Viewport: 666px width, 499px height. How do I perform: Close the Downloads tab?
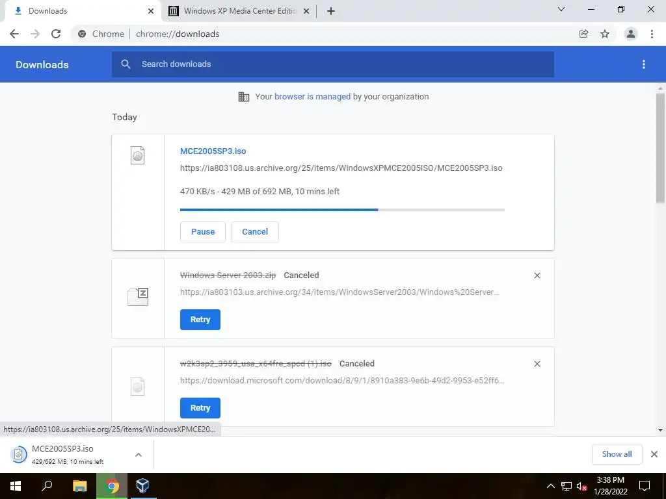point(151,11)
